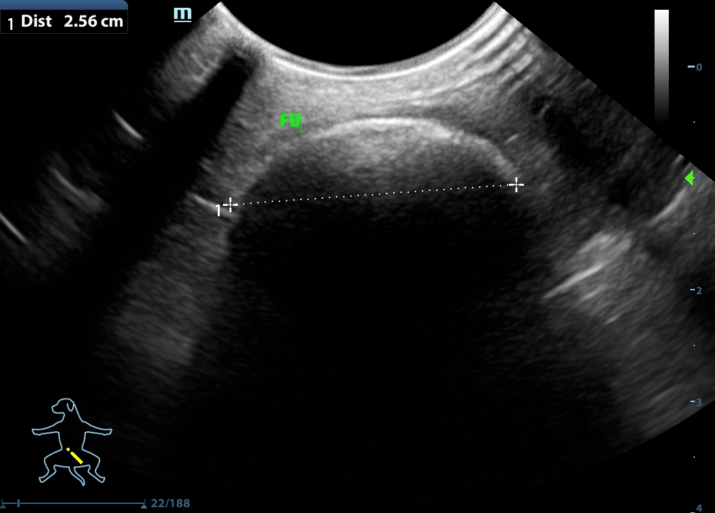Click the caliper number 1 label
Viewport: 715px width, 513px height.
point(218,210)
